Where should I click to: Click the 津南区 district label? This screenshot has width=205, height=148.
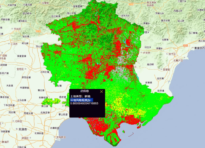[x=26, y=138]
